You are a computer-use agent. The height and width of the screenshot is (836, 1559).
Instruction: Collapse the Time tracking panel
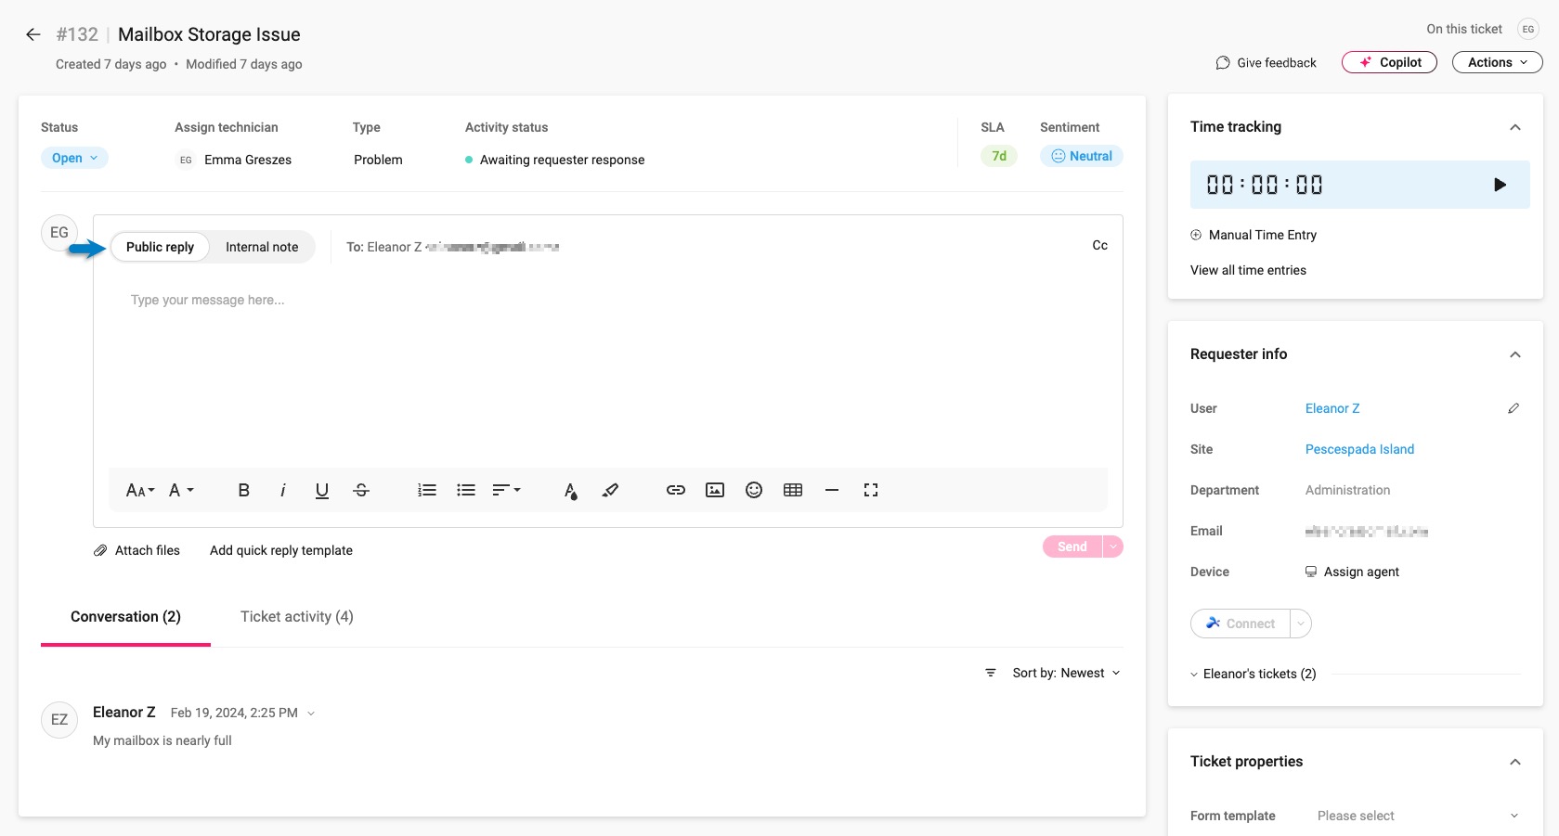pos(1515,127)
